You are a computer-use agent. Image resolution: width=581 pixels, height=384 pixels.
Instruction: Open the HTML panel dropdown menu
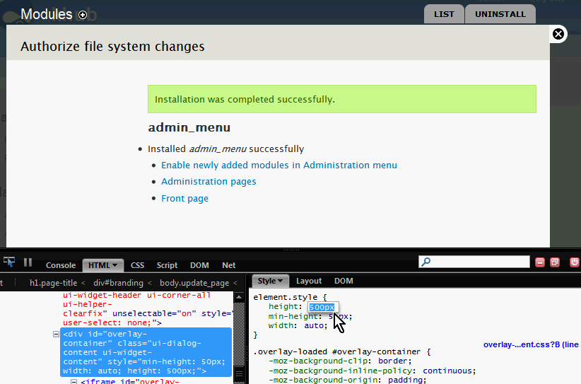[115, 265]
